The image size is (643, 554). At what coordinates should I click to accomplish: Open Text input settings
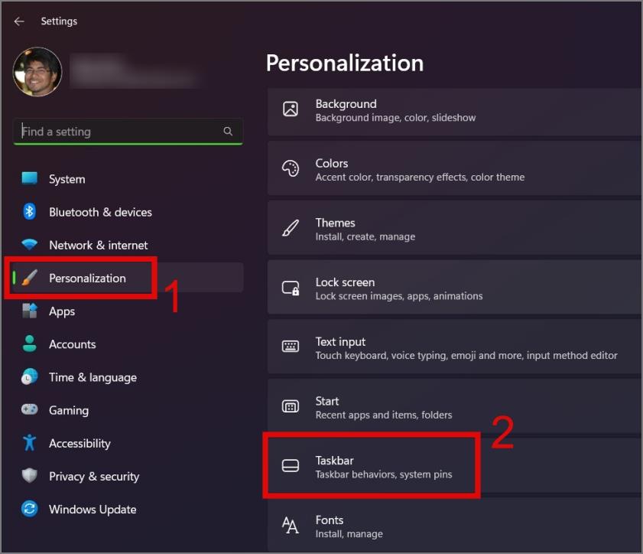454,347
